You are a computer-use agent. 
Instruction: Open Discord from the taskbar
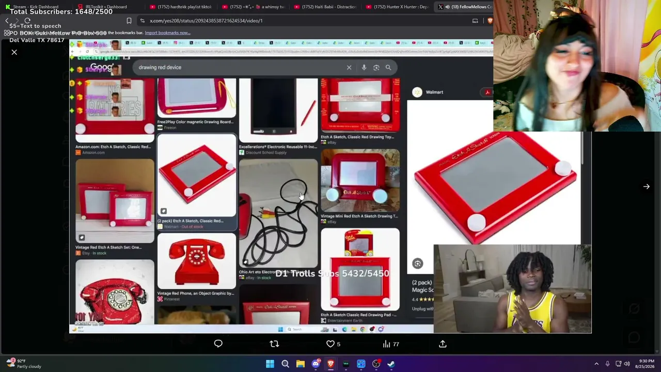316,364
